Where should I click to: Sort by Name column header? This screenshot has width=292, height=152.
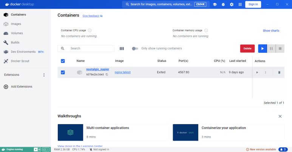click(x=80, y=61)
